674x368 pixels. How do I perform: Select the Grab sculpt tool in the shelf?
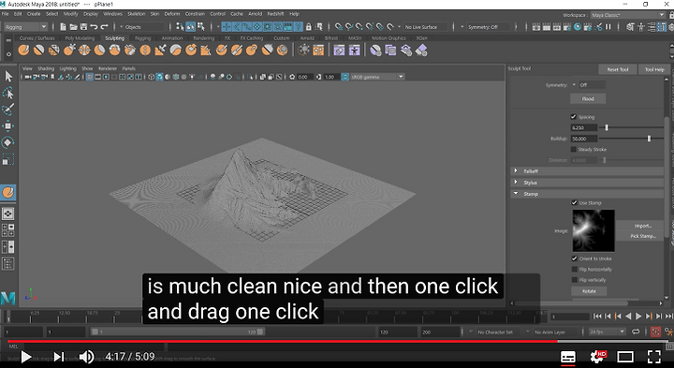click(69, 51)
